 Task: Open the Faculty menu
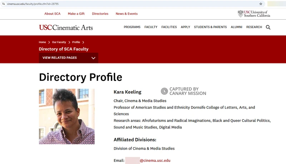click(x=151, y=27)
